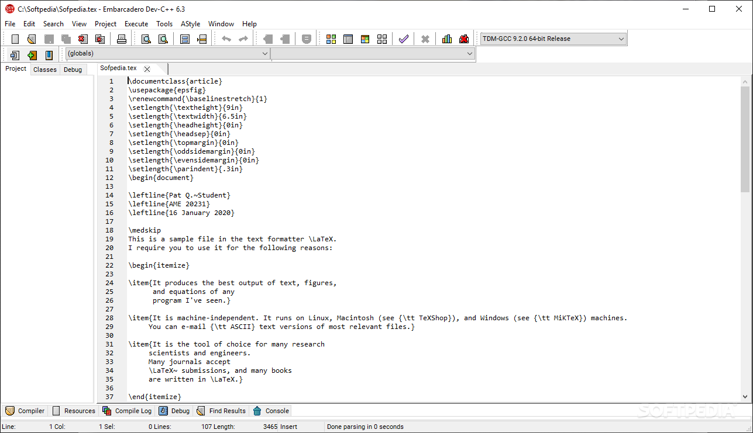Screen dimensions: 753x433
Task: Click the Rebuild All four-outlined-squares icon
Action: [x=382, y=39]
